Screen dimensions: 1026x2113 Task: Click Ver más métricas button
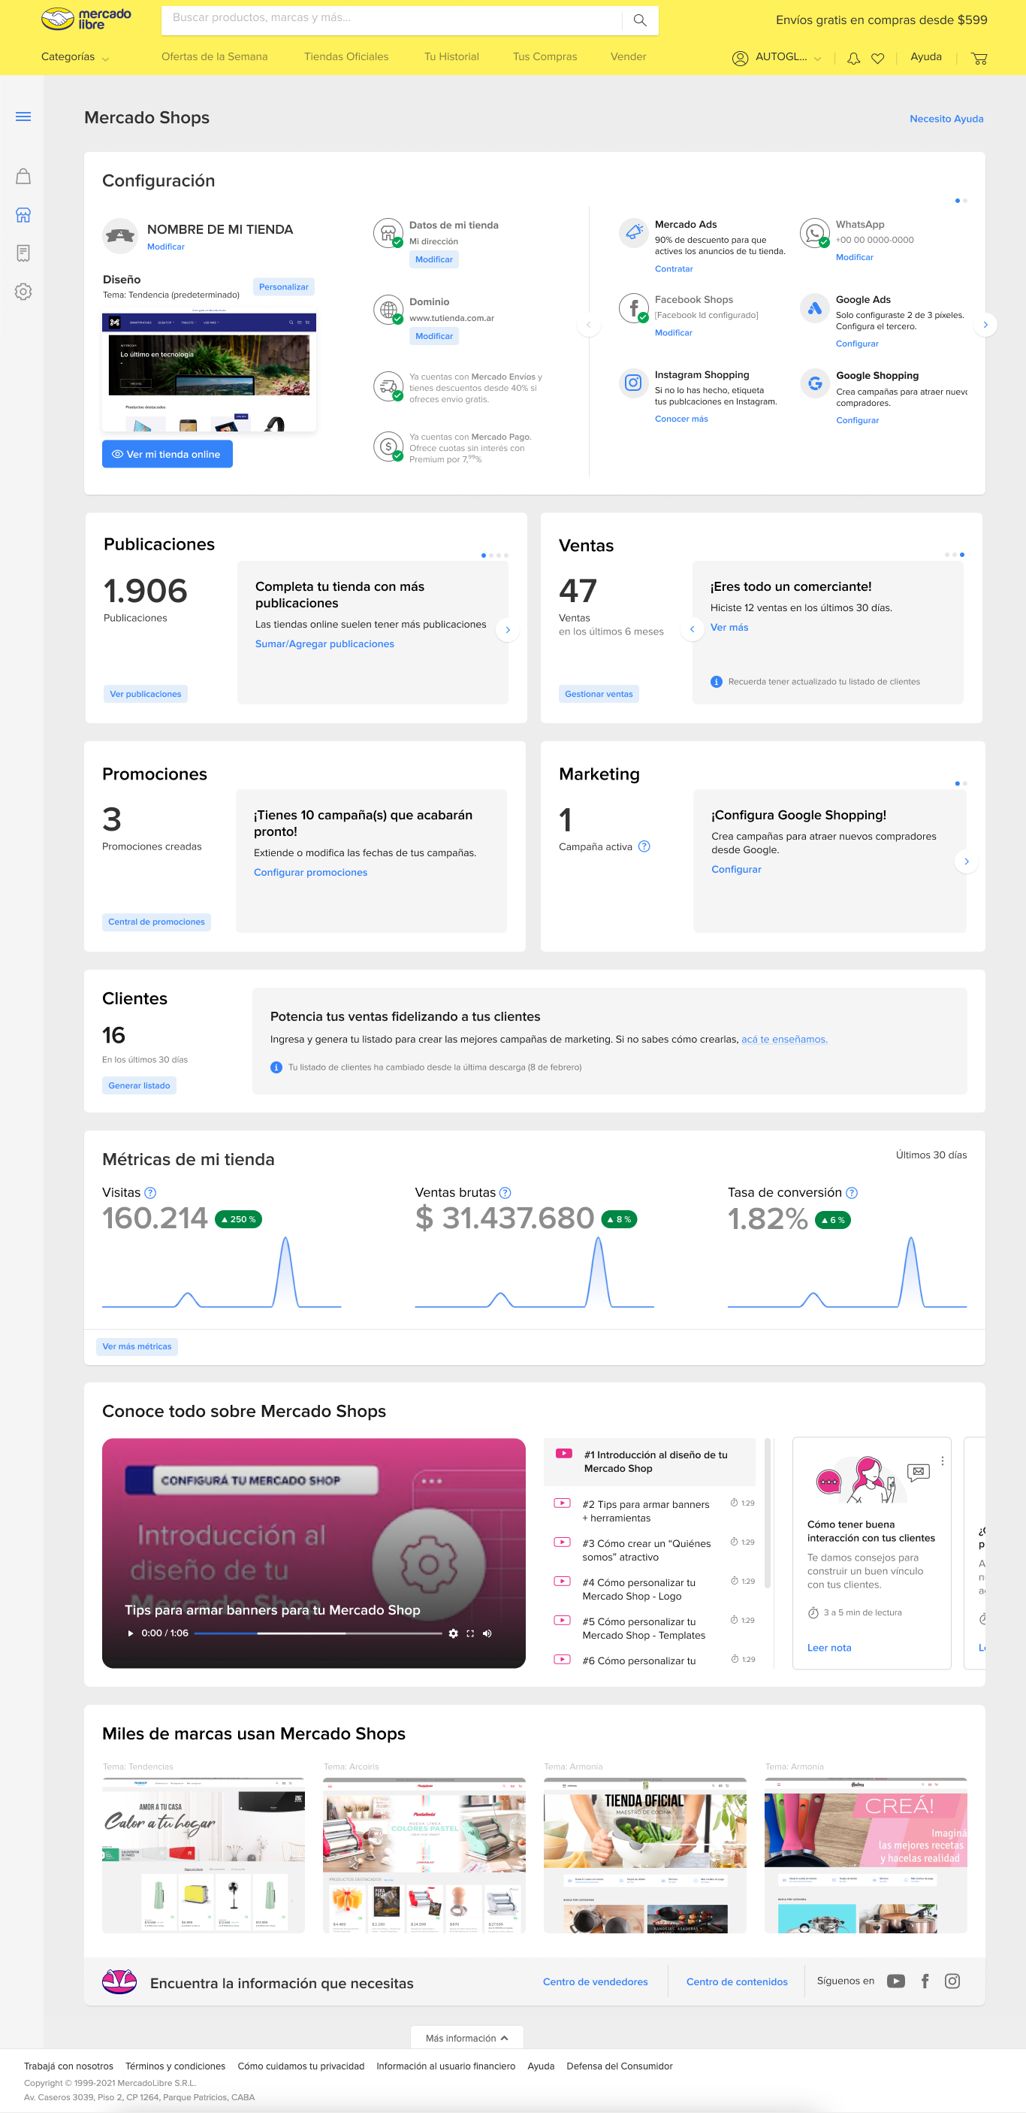137,1346
